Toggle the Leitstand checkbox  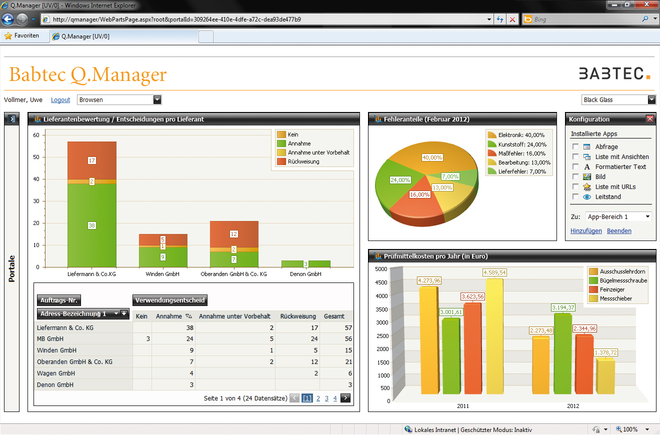[x=575, y=197]
